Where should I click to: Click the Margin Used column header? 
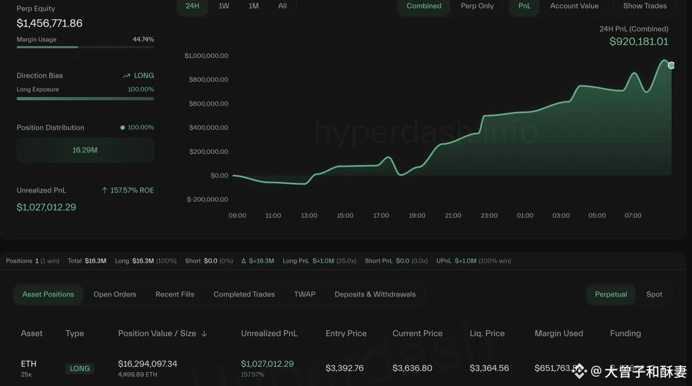tap(559, 334)
